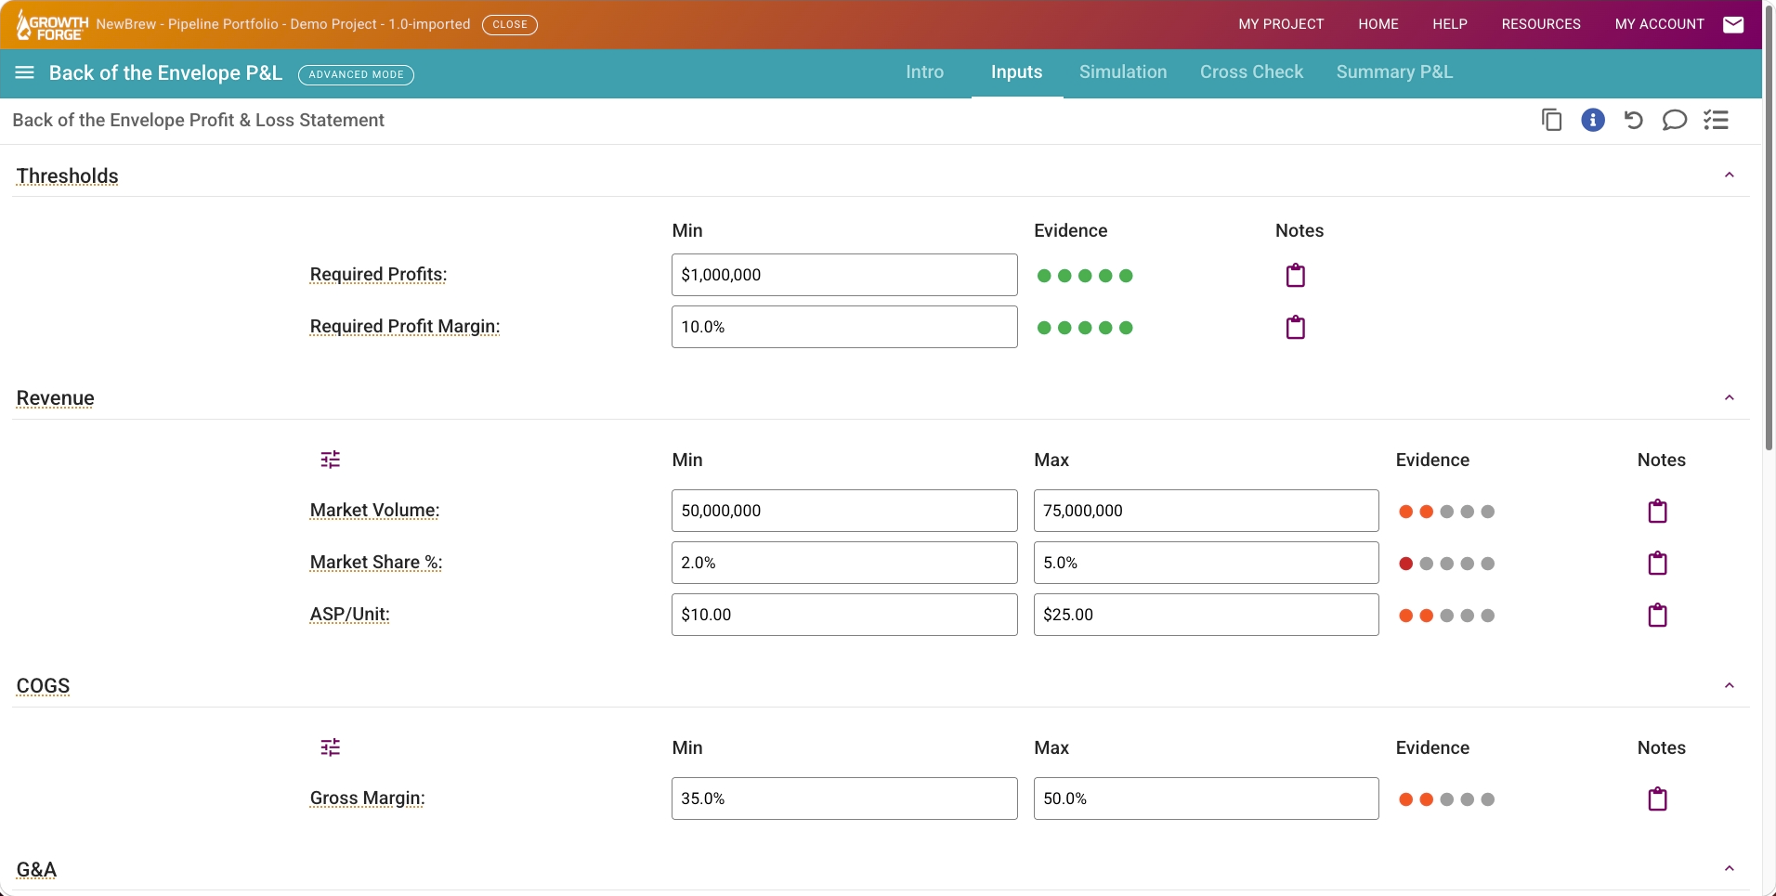
Task: Collapse the Revenue section chevron
Action: [1730, 398]
